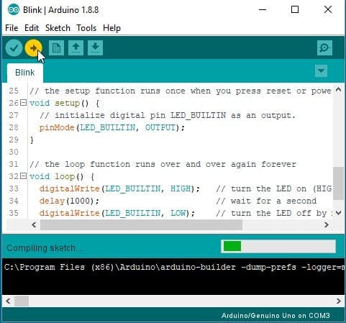Screen dimensions: 346x323
Task: Open the Serial Monitor magnifier icon
Action: [x=324, y=48]
